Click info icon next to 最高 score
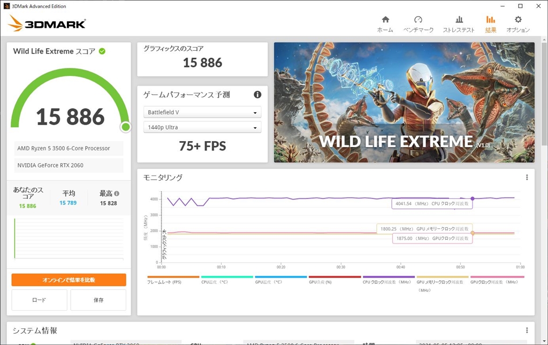 (117, 194)
